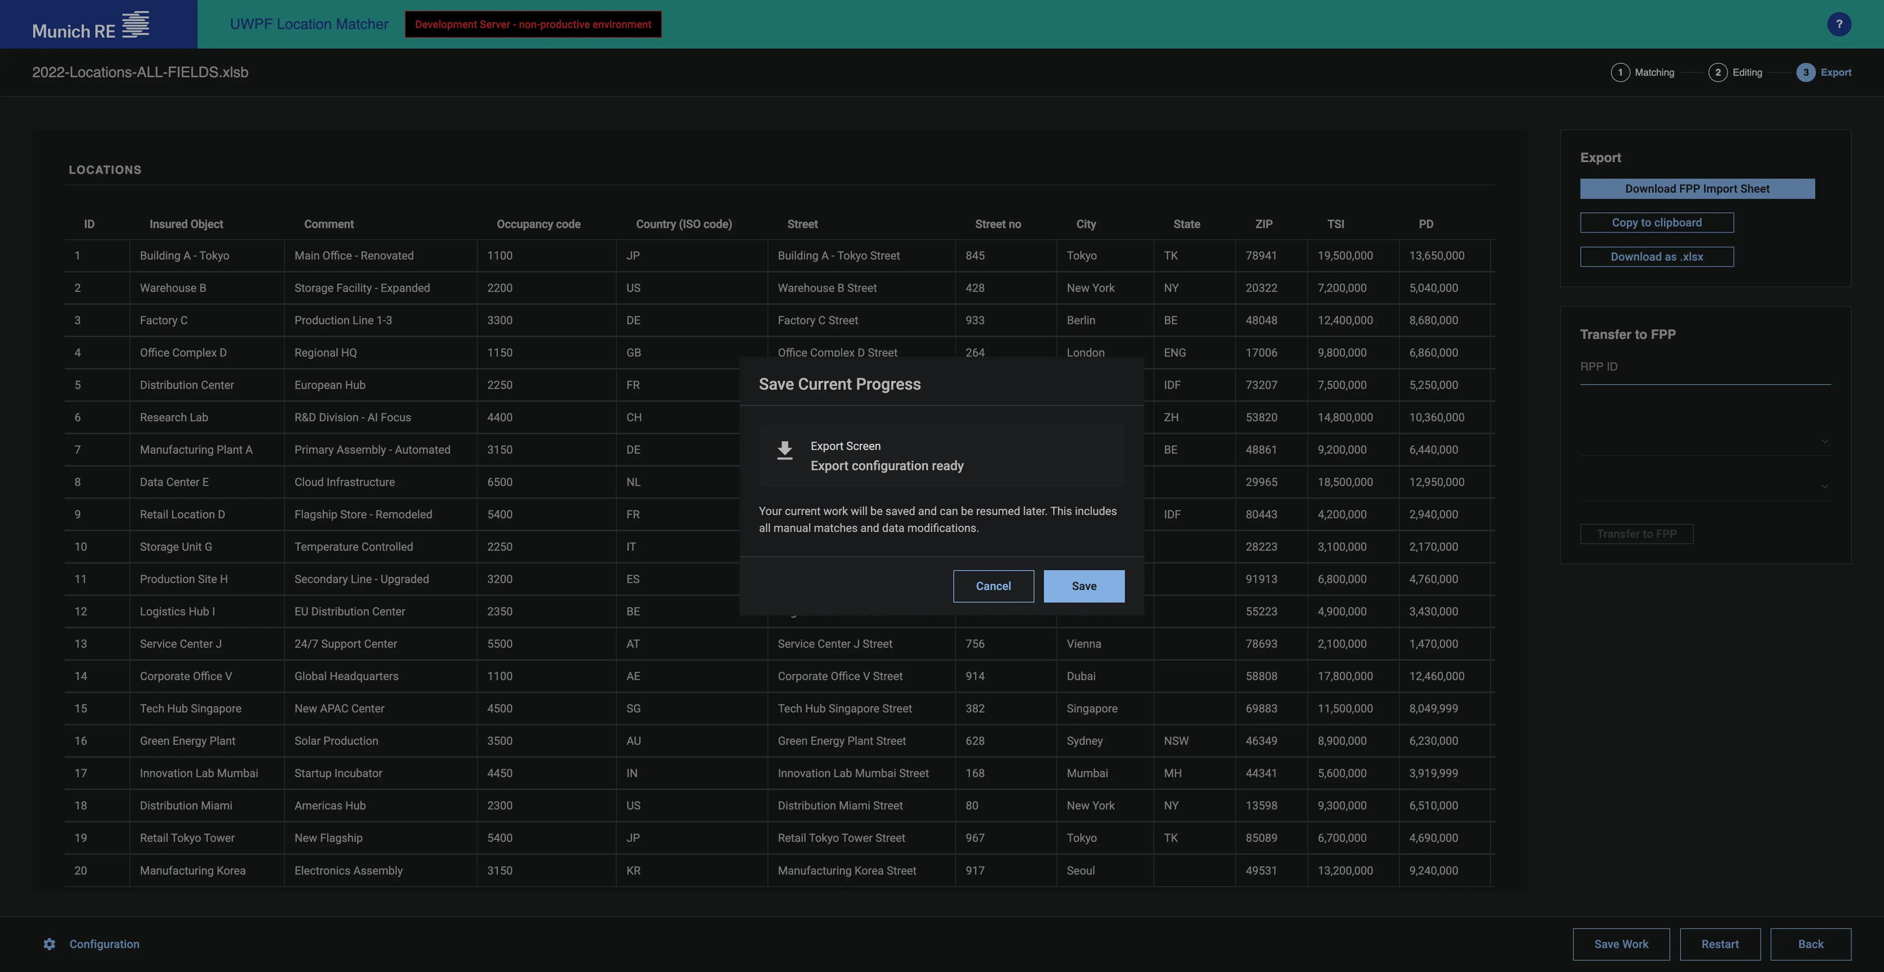Image resolution: width=1884 pixels, height=972 pixels.
Task: Open the Configuration link
Action: click(104, 943)
